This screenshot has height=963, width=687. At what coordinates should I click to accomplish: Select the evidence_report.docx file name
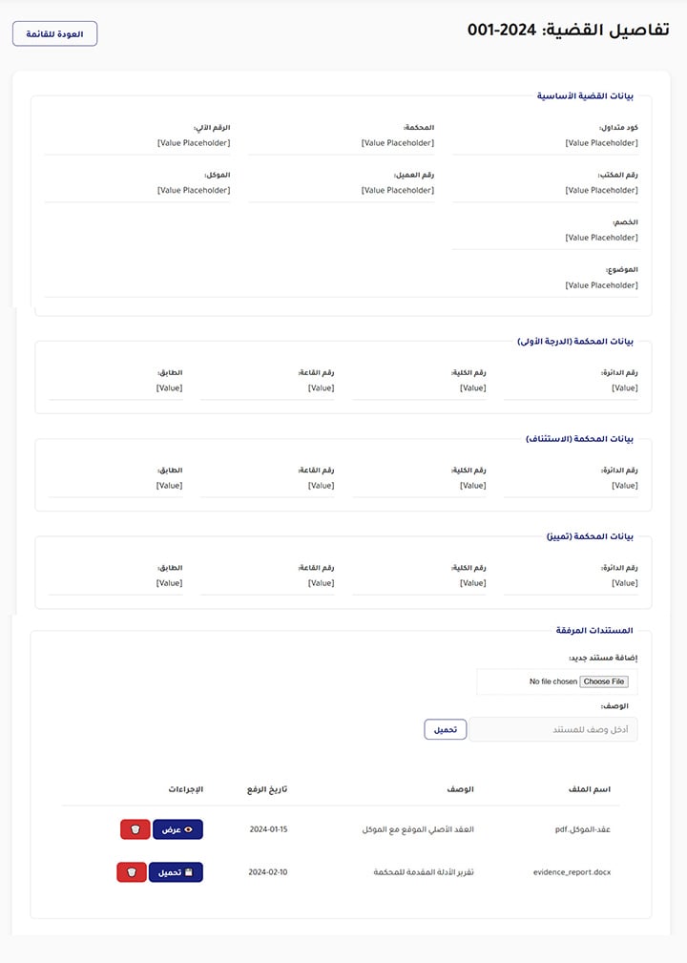(x=572, y=872)
